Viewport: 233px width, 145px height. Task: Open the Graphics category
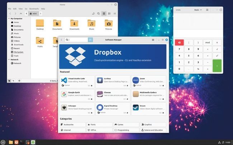tap(153, 125)
